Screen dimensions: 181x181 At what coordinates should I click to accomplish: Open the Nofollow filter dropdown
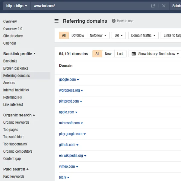(98, 35)
